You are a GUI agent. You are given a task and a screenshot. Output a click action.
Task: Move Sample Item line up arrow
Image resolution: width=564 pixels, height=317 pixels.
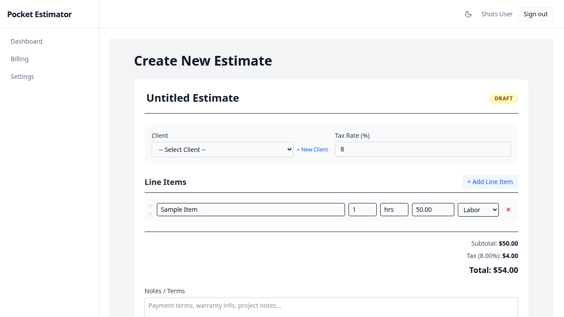(x=151, y=206)
